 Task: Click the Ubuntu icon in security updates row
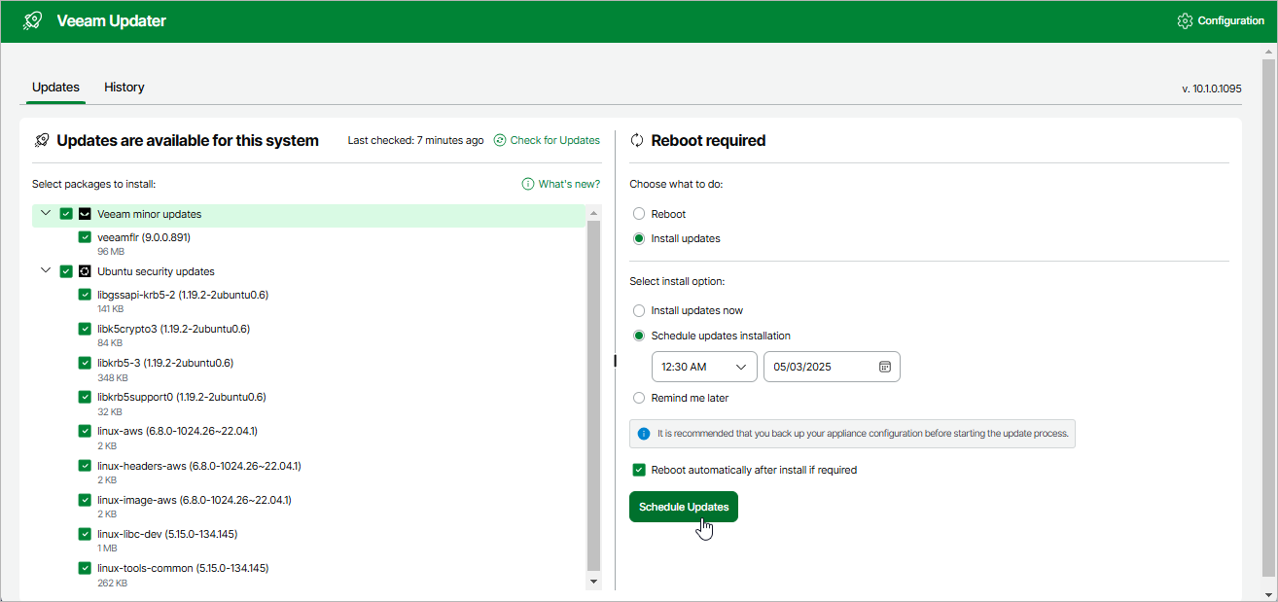pyautogui.click(x=85, y=271)
